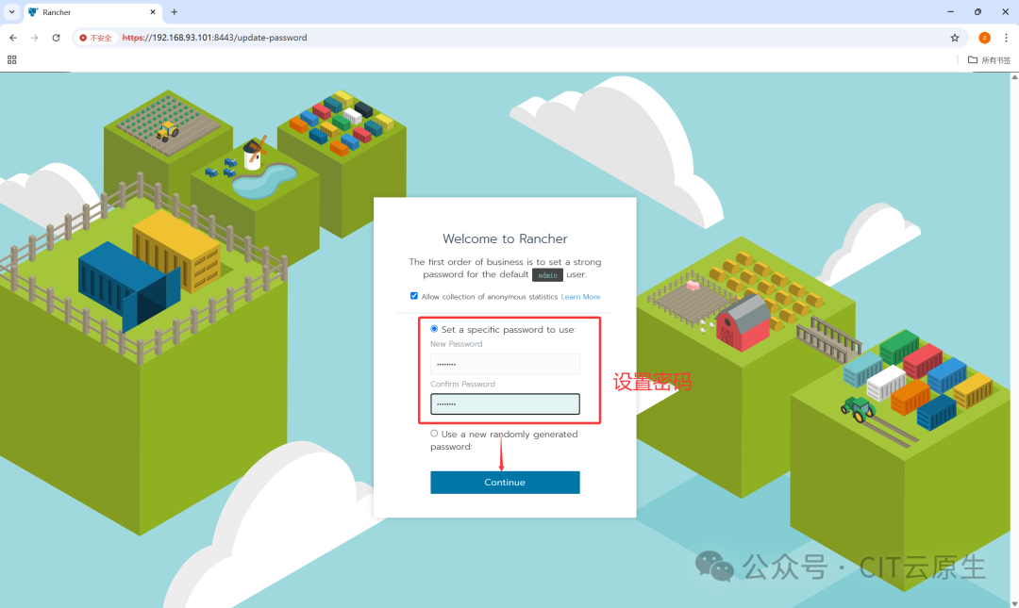The height and width of the screenshot is (608, 1019).
Task: Open a new browser tab
Action: pyautogui.click(x=175, y=11)
